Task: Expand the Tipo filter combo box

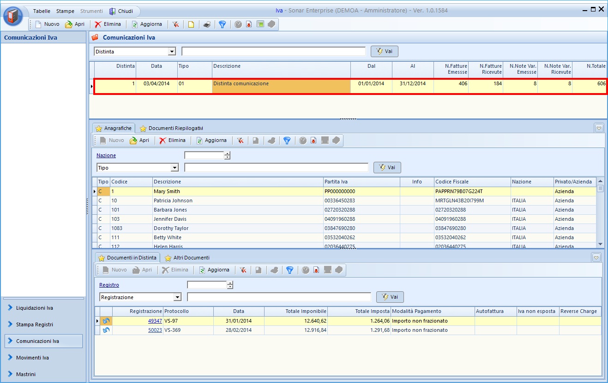Action: point(175,168)
